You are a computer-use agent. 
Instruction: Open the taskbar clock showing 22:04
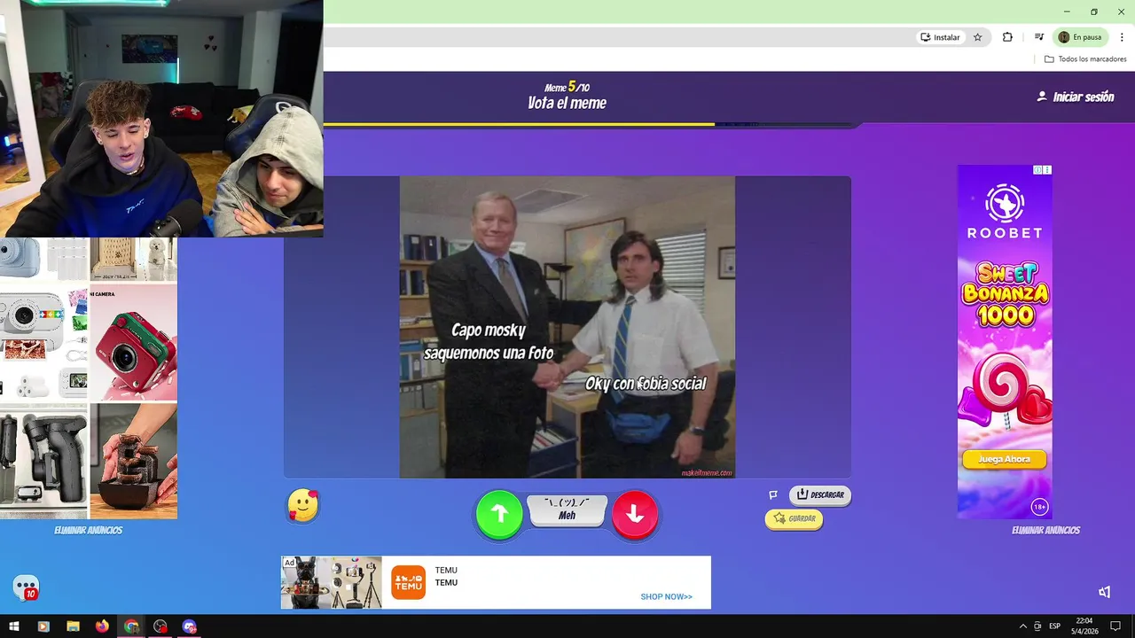click(1084, 626)
